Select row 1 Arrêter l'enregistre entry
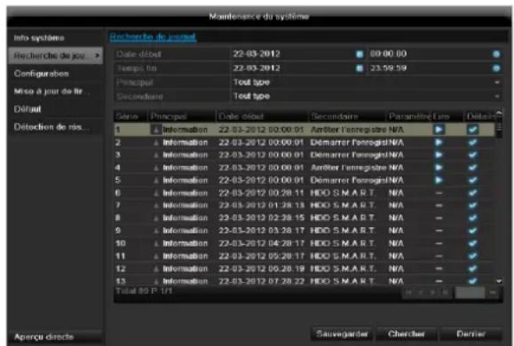The width and height of the screenshot is (514, 346). [304, 130]
